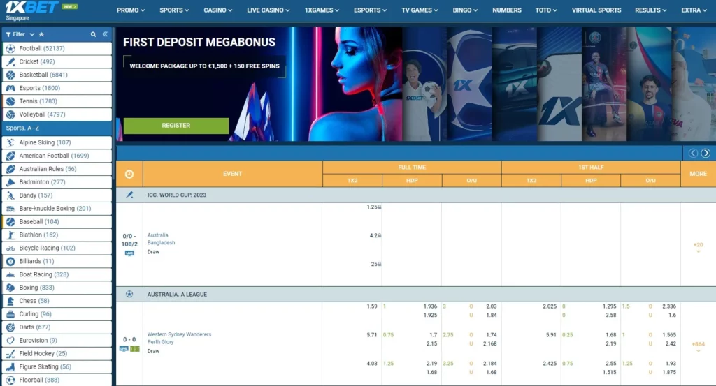The height and width of the screenshot is (386, 716).
Task: Click the Curling stone icon
Action: tap(10, 314)
